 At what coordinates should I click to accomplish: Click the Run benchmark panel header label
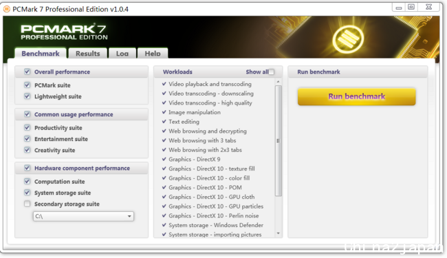(318, 72)
